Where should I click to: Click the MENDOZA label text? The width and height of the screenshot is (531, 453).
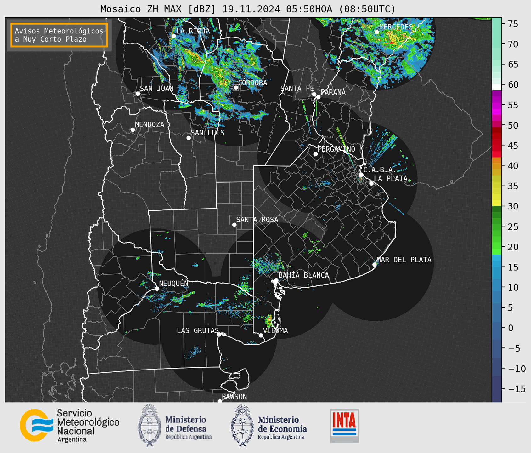[150, 124]
